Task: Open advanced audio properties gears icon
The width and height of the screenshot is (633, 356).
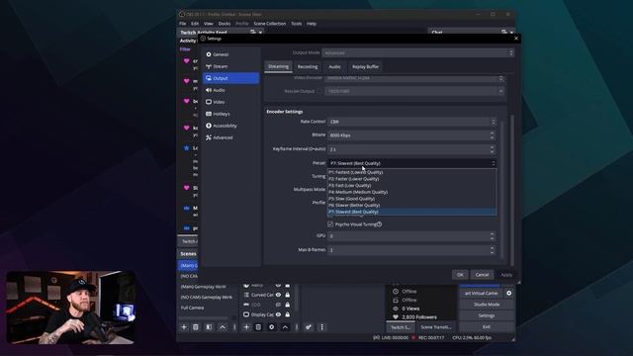Action: click(x=309, y=327)
